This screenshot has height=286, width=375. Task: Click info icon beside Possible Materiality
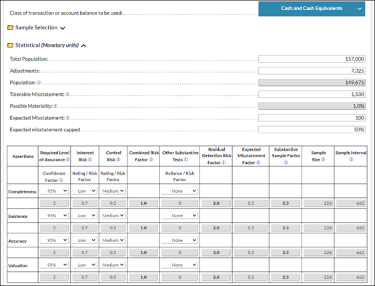pos(55,106)
